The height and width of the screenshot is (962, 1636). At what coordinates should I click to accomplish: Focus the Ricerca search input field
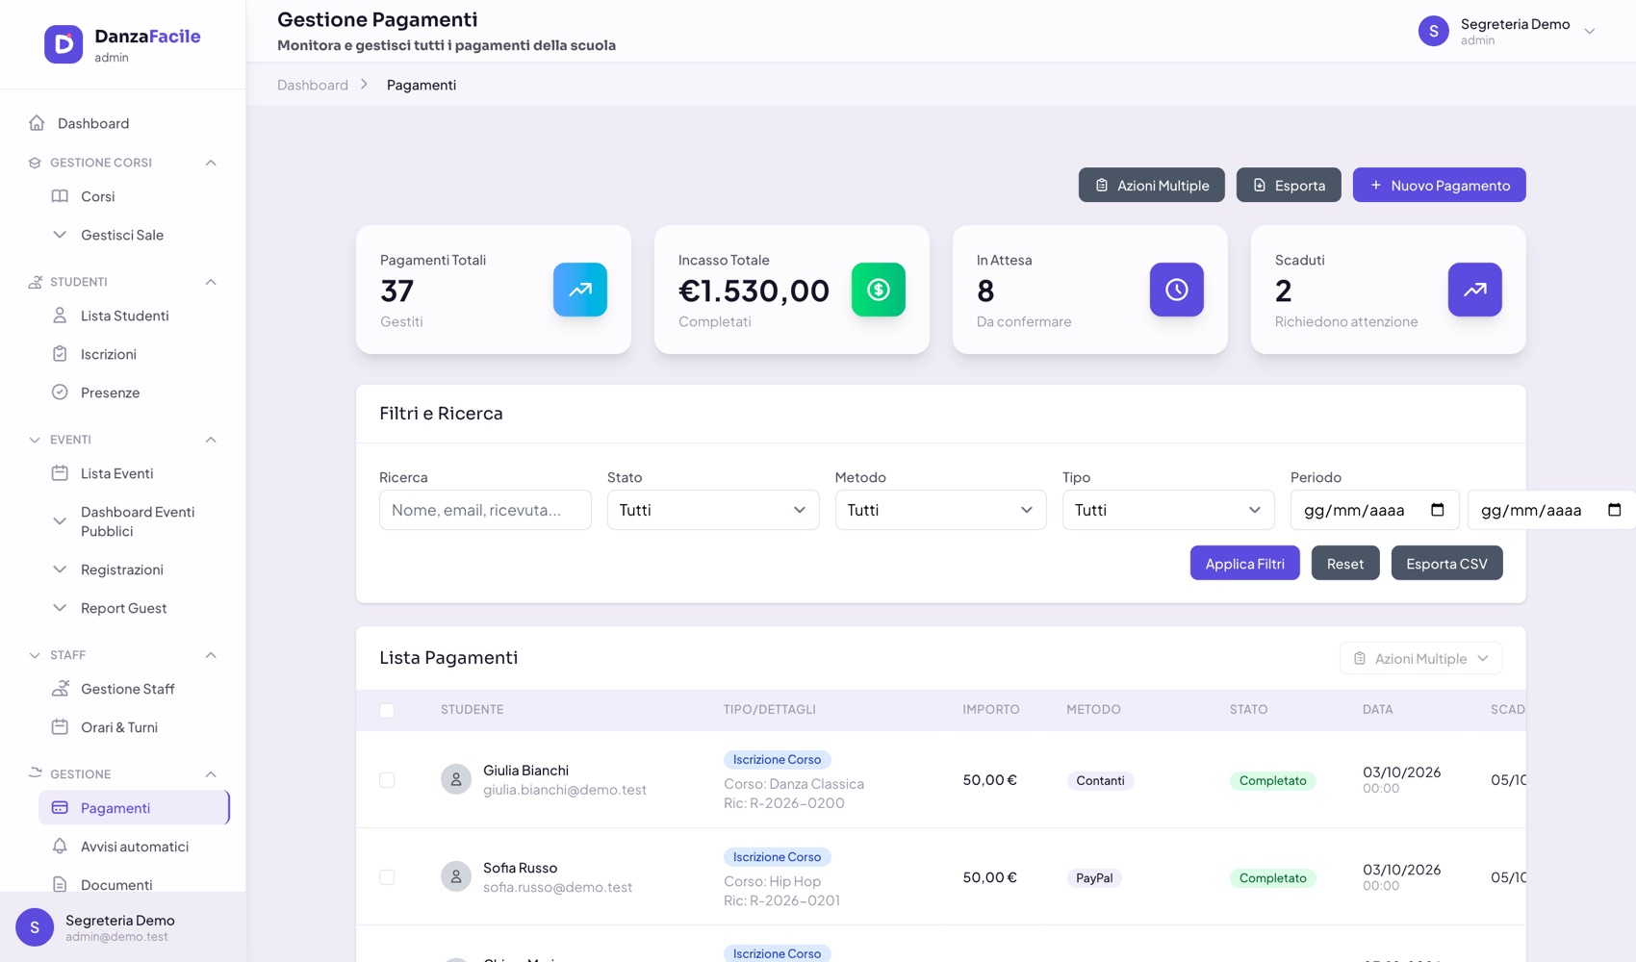(x=485, y=510)
